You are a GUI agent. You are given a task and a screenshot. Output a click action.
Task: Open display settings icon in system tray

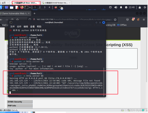click(x=110, y=7)
